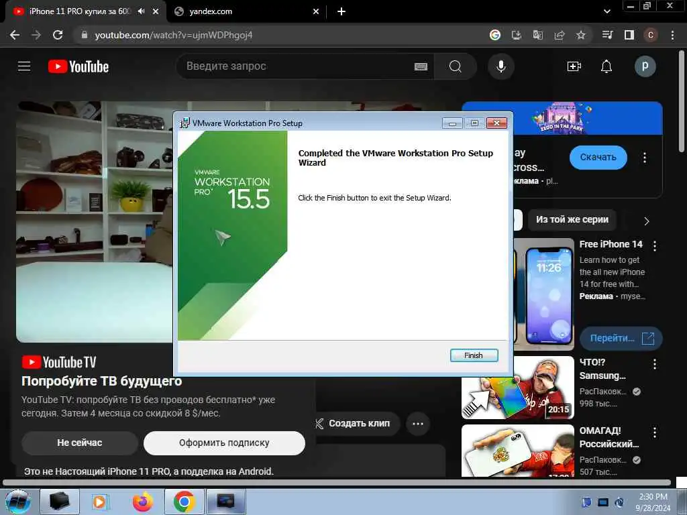The width and height of the screenshot is (687, 515).
Task: Select the Из той же серии chip
Action: [x=572, y=219]
